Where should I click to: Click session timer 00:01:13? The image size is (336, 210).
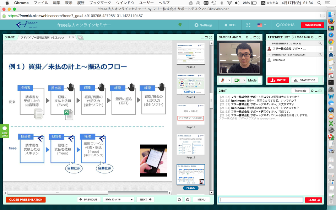(285, 25)
